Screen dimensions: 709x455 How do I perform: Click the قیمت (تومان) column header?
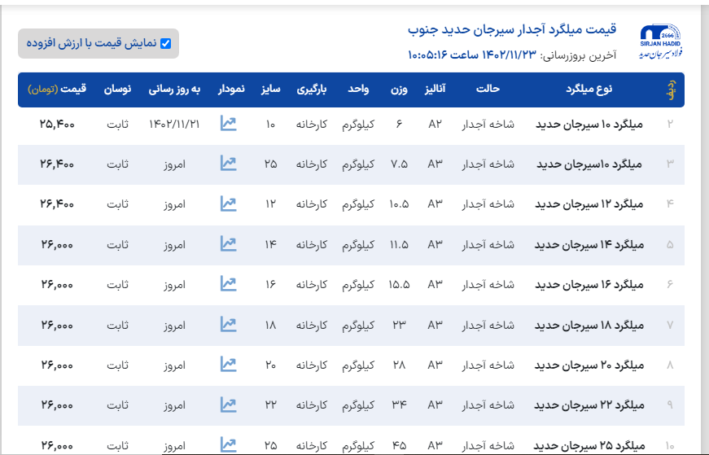[x=56, y=90]
